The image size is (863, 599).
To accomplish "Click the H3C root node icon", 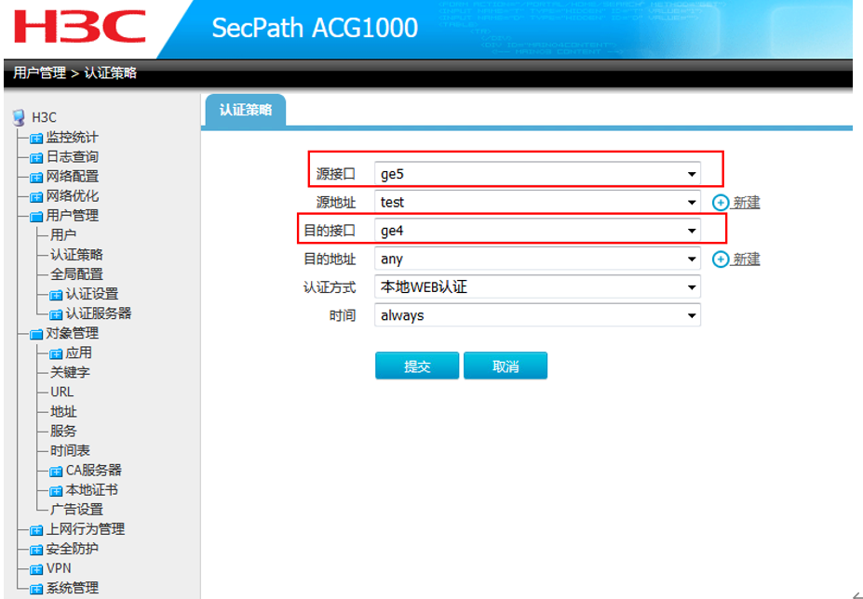I will (19, 117).
